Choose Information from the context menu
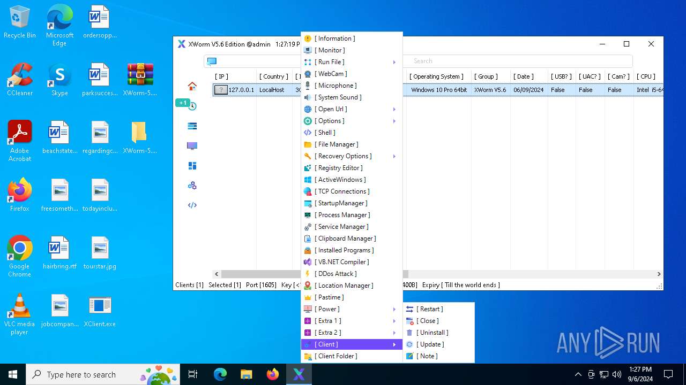Viewport: 686px width, 385px height. [x=352, y=38]
